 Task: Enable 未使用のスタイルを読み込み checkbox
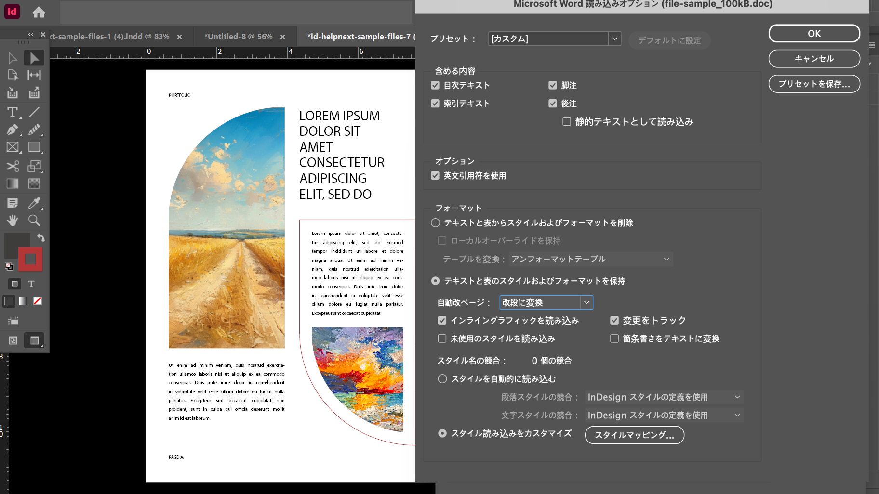coord(442,338)
